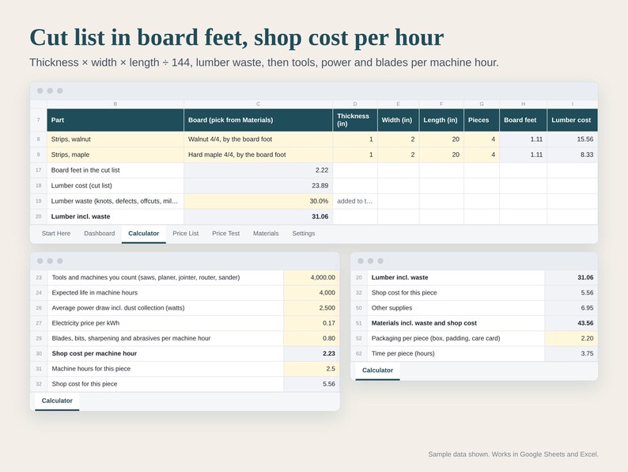
Task: Select Calculator tab in bottom-right window
Action: [x=377, y=371]
